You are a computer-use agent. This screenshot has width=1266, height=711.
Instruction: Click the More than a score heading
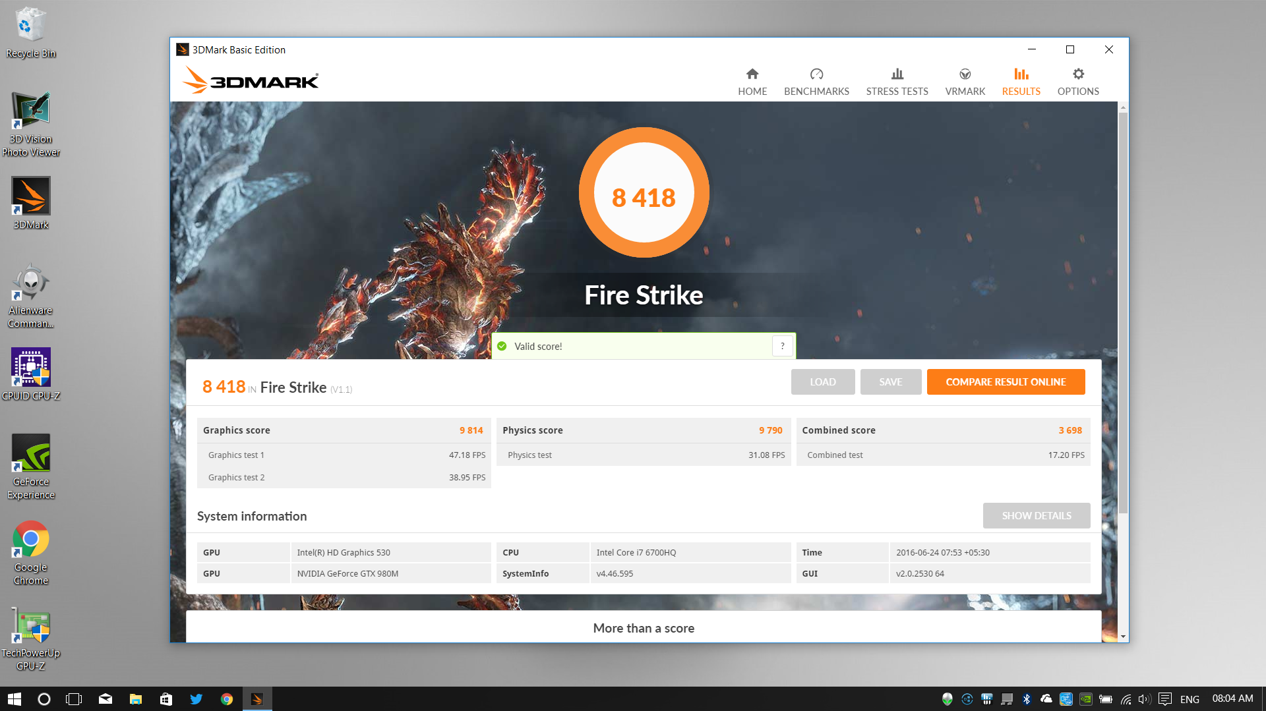click(x=644, y=628)
